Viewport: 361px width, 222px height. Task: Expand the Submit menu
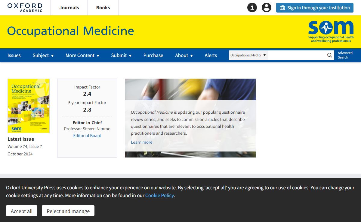(121, 55)
